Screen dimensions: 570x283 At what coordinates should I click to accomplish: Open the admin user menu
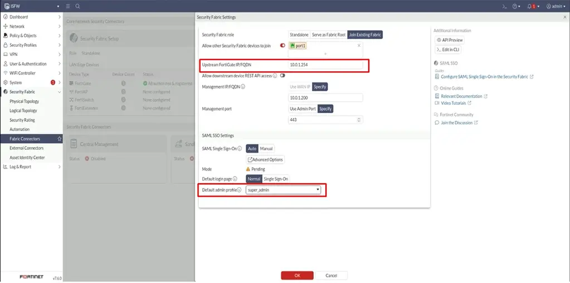pos(556,6)
